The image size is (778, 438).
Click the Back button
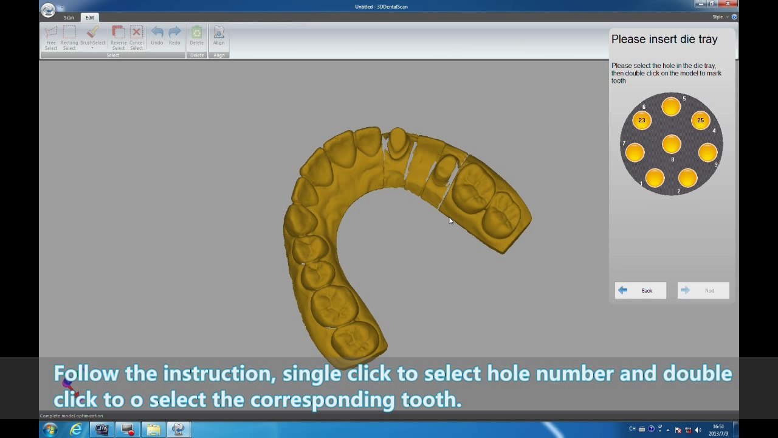coord(641,291)
